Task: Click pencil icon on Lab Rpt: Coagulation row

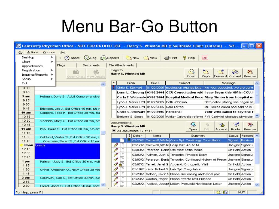Action: pos(116,169)
